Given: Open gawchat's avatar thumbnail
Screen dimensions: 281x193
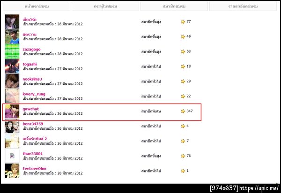Looking at the screenshot, I should [x=12, y=111].
